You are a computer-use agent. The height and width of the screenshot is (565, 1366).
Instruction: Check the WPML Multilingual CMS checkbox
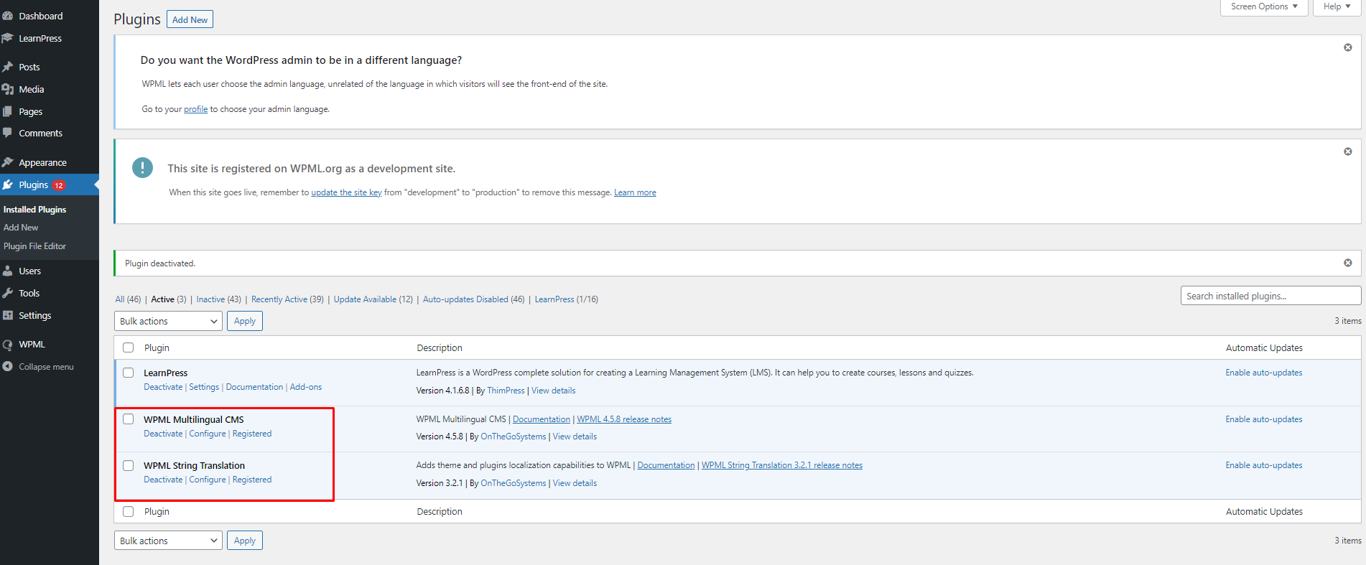pyautogui.click(x=129, y=419)
